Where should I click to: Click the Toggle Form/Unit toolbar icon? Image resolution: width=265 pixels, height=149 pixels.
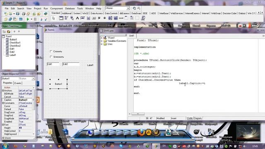click(15, 19)
